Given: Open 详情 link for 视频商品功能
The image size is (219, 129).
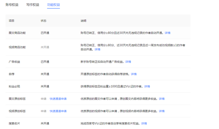Looking at the screenshot, I should (97, 49).
